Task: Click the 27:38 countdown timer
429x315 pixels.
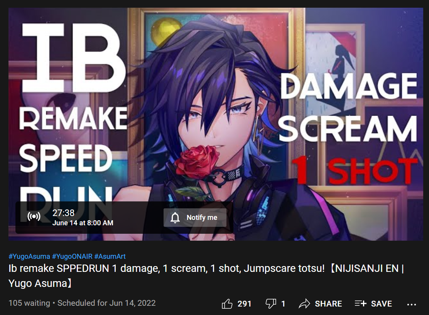Action: pyautogui.click(x=64, y=213)
